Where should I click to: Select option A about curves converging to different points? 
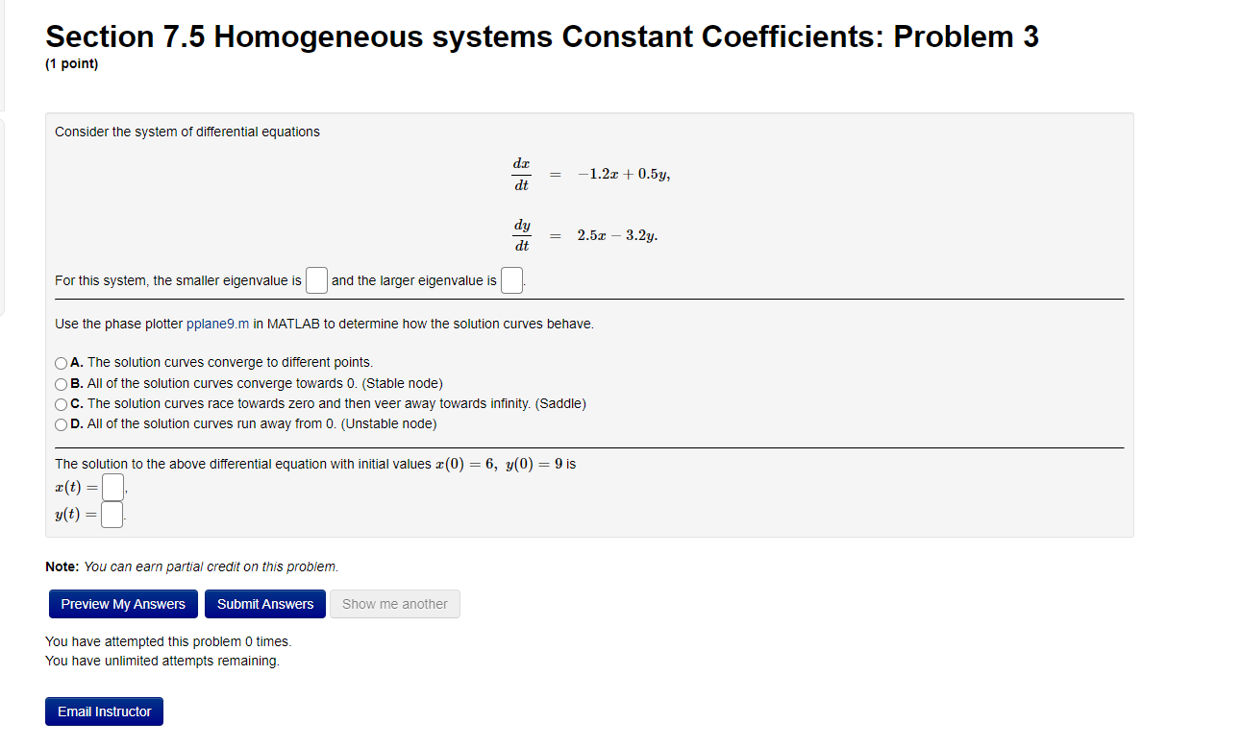coord(60,363)
